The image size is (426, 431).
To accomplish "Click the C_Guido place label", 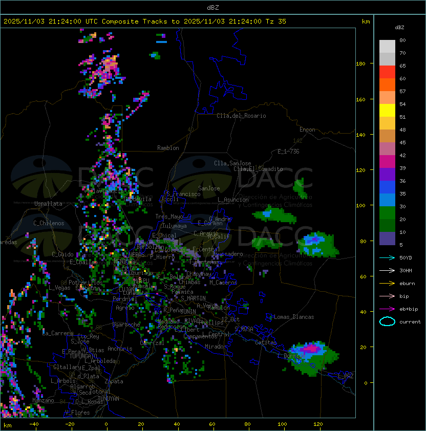I will tap(62, 254).
